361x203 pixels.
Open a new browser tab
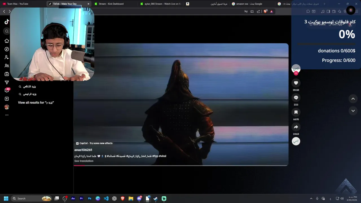[x=324, y=4]
